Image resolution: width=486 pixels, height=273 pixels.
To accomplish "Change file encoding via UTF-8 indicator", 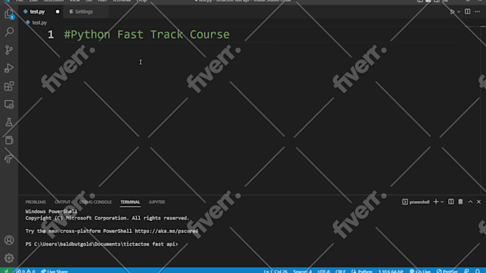I will pyautogui.click(x=324, y=271).
